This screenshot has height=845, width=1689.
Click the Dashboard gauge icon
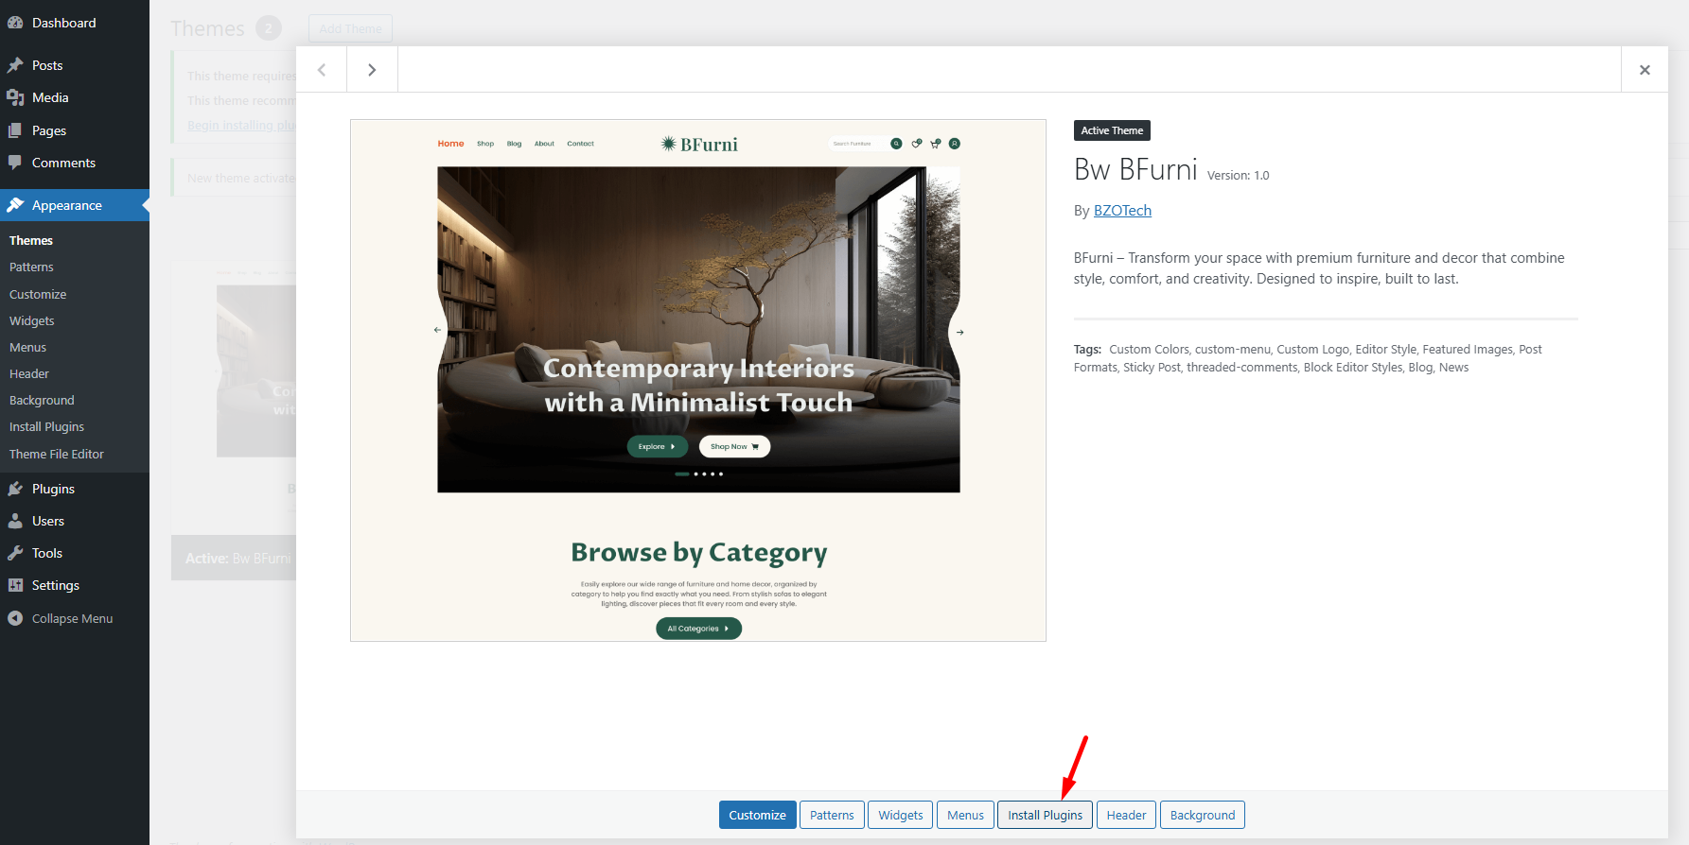point(15,23)
